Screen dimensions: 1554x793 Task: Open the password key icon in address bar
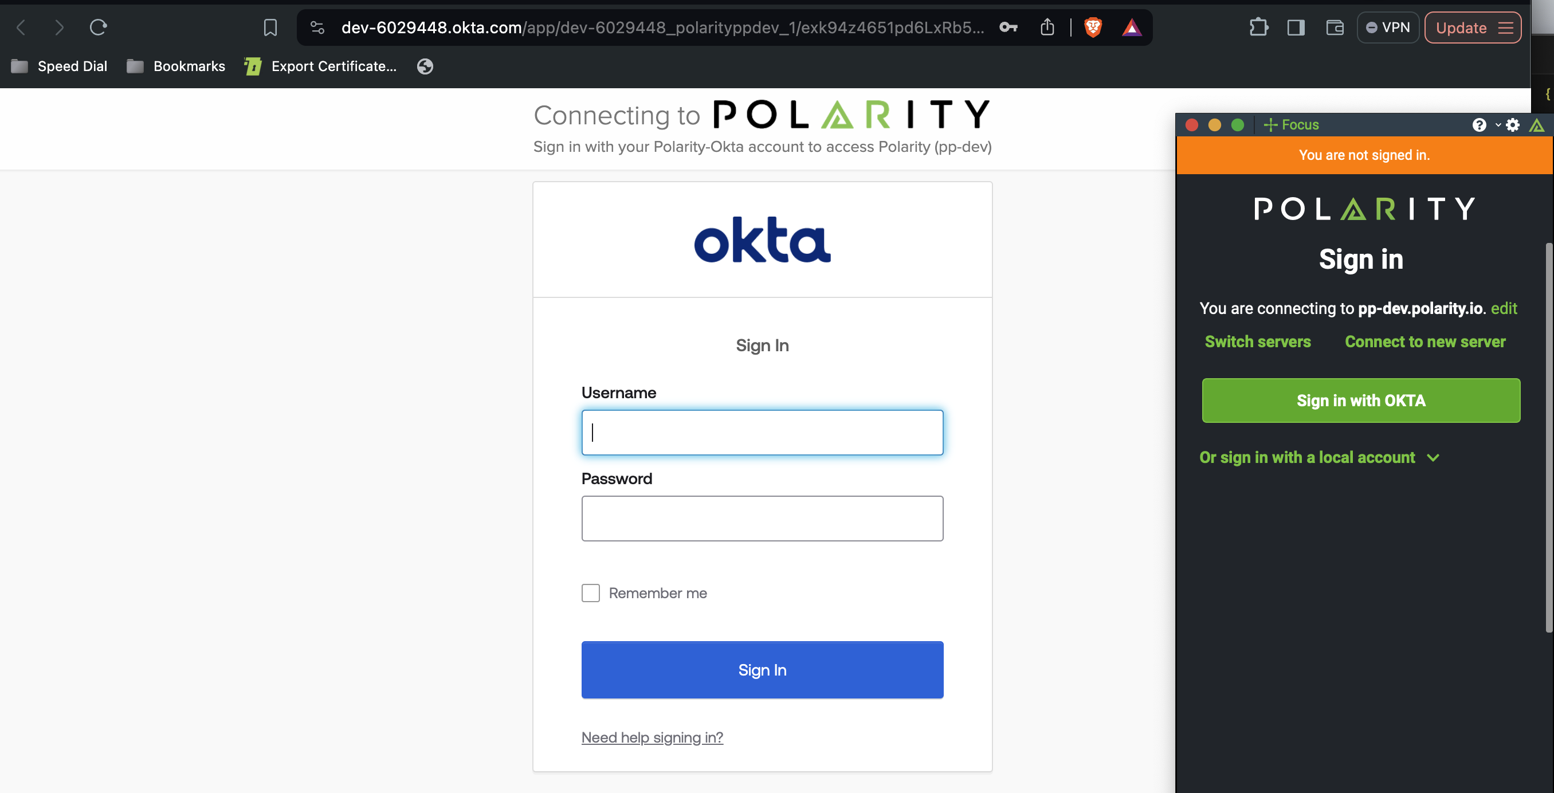(x=1008, y=27)
